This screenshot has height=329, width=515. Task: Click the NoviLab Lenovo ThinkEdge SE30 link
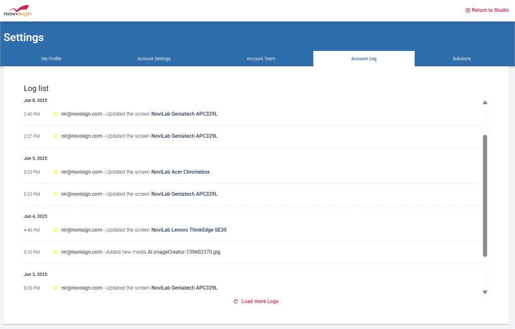coord(189,230)
